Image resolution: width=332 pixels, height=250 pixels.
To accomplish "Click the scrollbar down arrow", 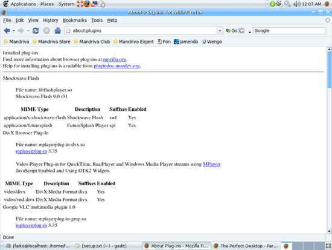I will click(x=329, y=231).
